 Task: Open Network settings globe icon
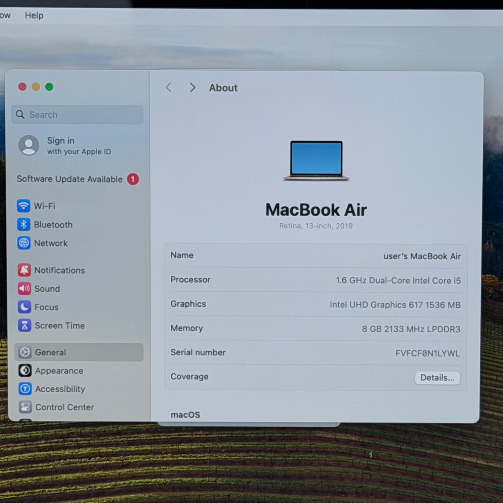24,243
